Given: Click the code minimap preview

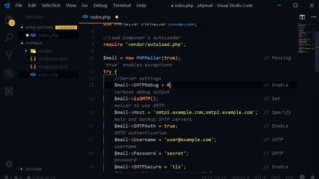Looking at the screenshot, I should click(306, 38).
